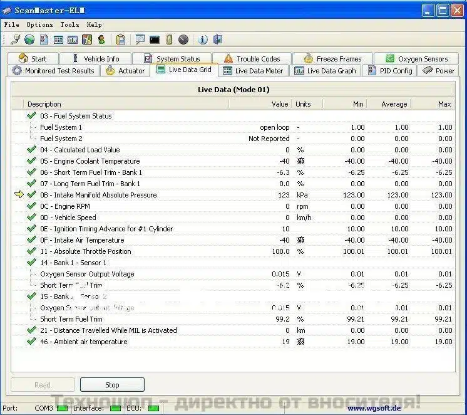Select the Fuel System Status tree row
The image size is (467, 415).
(76, 116)
